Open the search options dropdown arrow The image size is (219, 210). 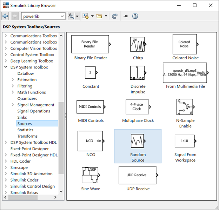coord(77,16)
